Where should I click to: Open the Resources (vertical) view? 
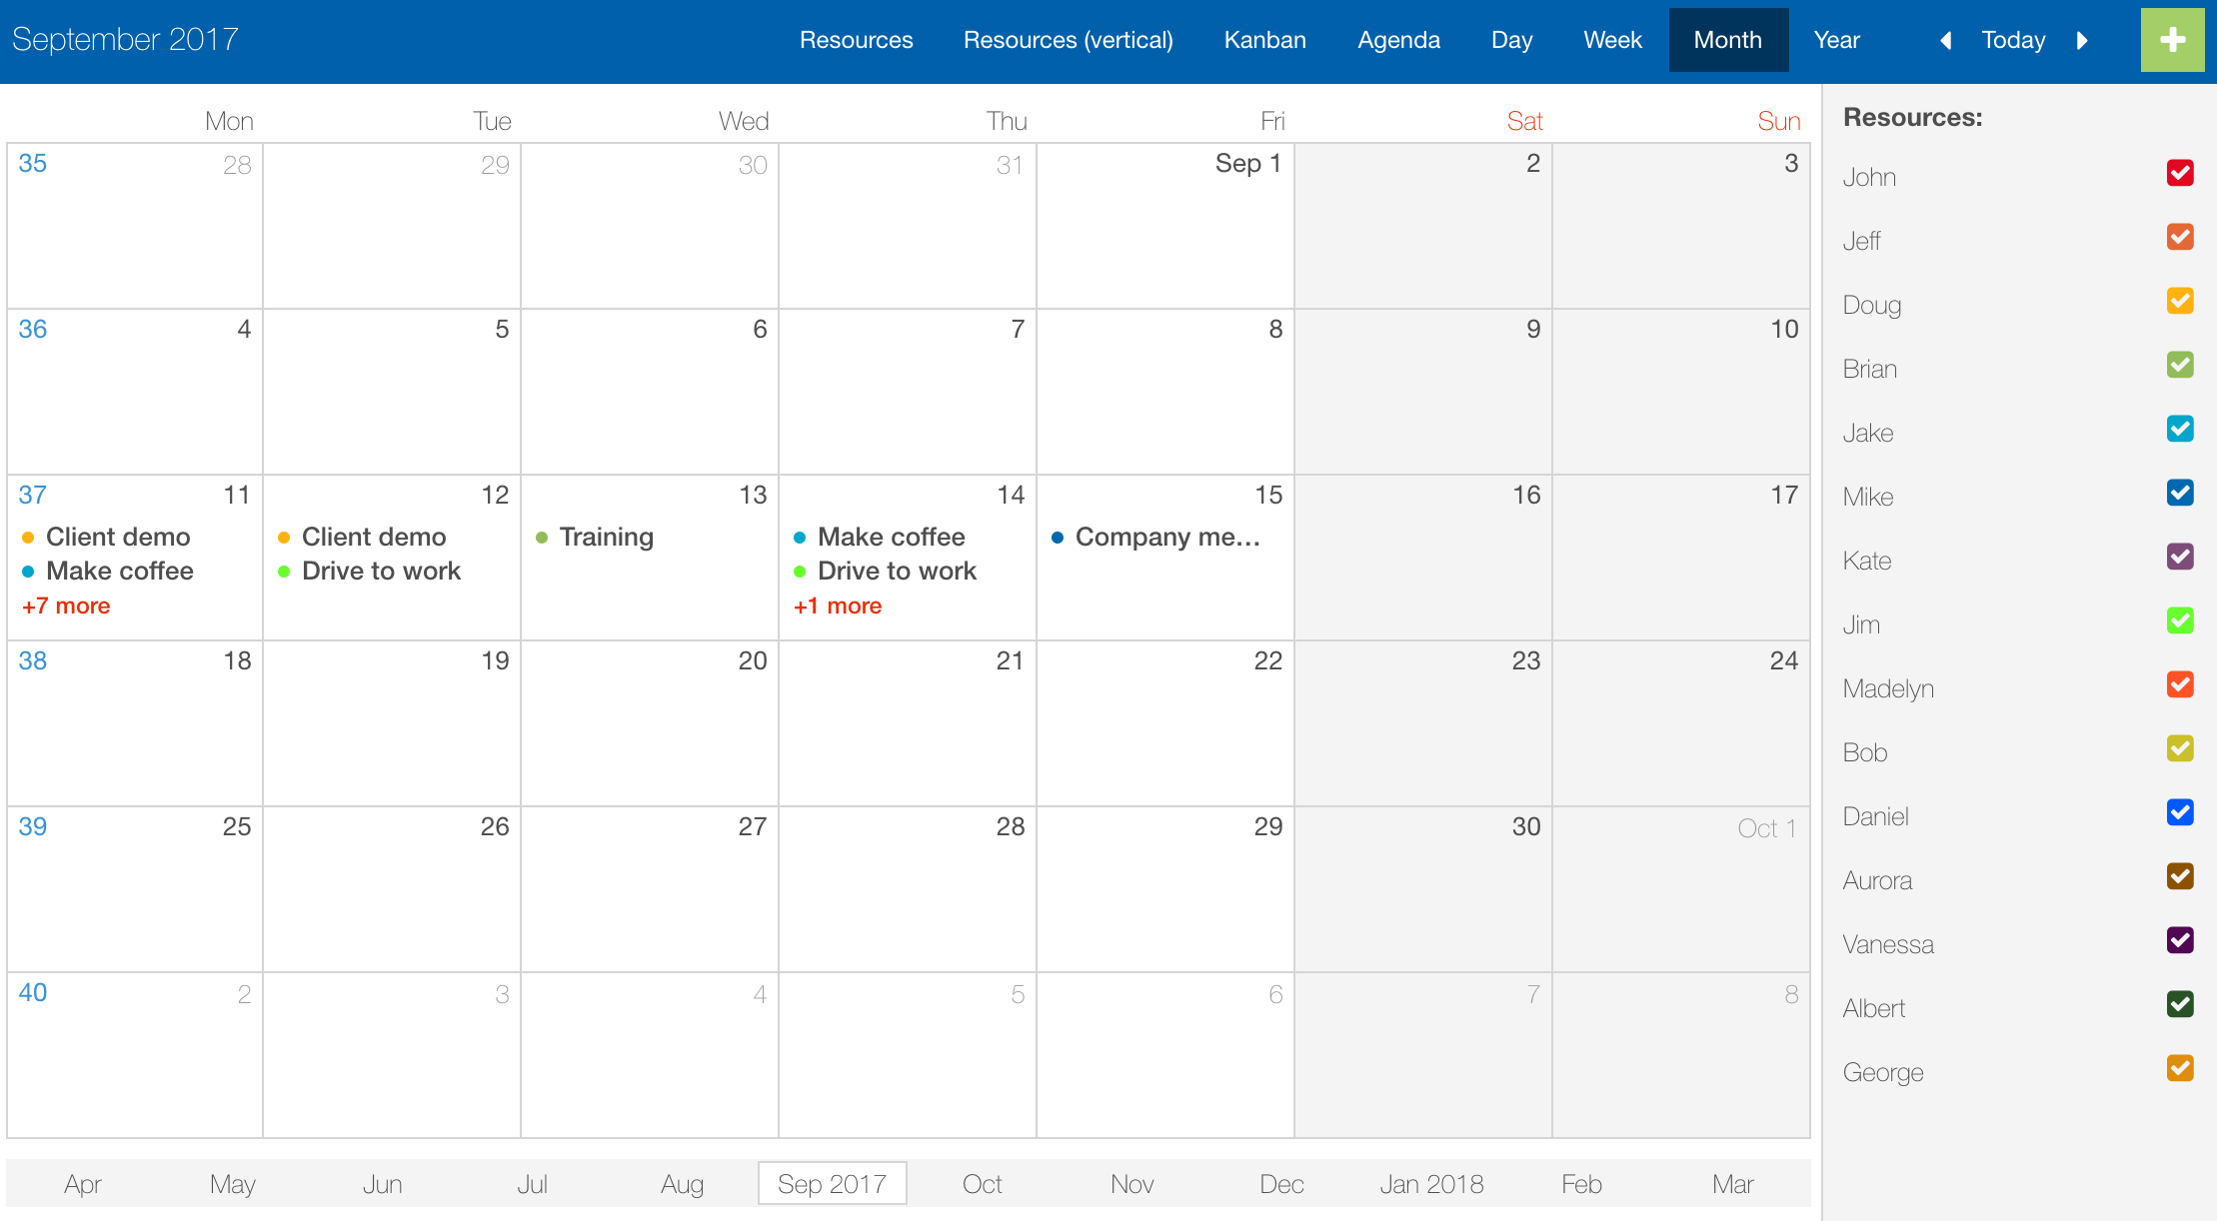tap(1068, 40)
